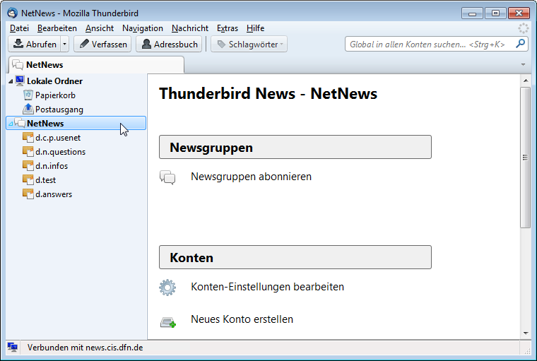Viewport: 537px width, 361px height.
Task: Click the vertical scrollbar thumb
Action: [525, 158]
